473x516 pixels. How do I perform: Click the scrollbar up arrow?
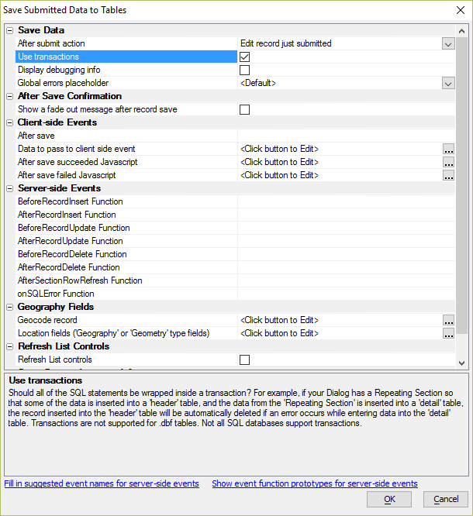[x=461, y=31]
